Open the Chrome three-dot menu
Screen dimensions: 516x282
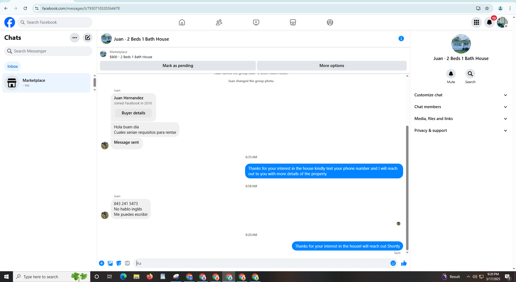[510, 8]
